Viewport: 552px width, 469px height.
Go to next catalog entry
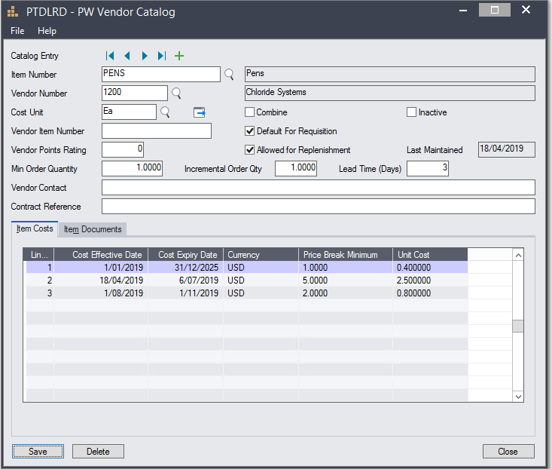click(145, 56)
